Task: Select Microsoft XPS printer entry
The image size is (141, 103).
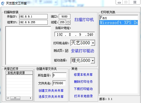Action: (118, 23)
